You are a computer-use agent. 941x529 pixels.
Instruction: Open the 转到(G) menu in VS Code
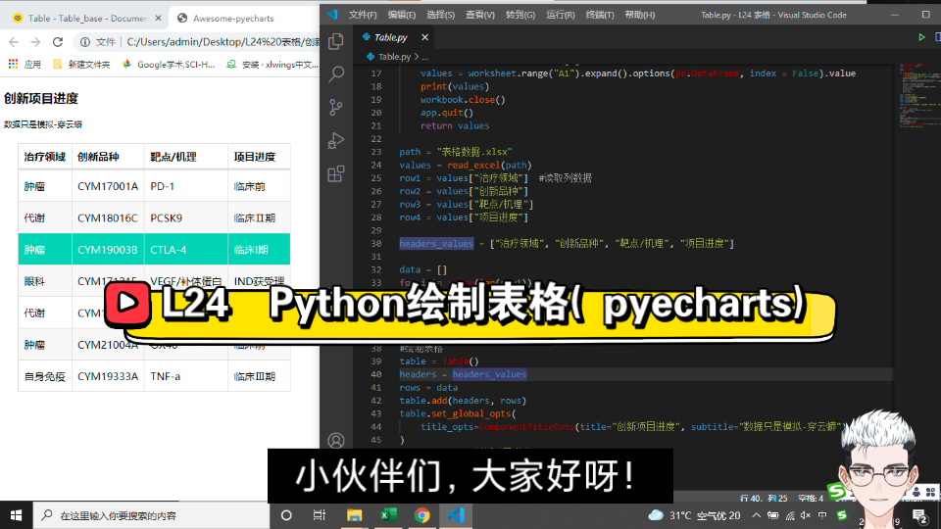tap(520, 15)
